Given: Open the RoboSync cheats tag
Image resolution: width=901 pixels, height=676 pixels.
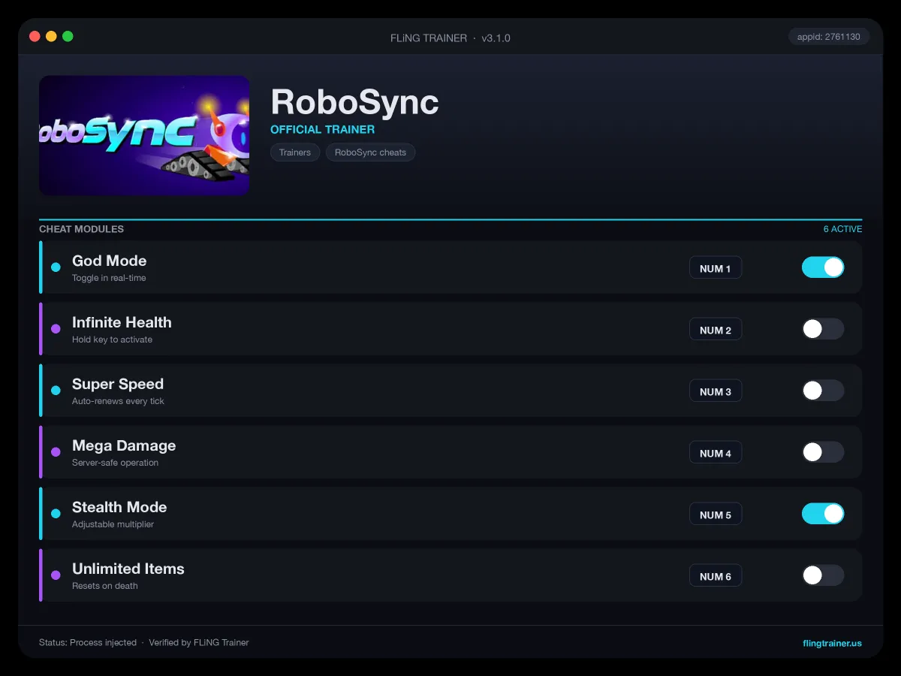Looking at the screenshot, I should pos(370,152).
